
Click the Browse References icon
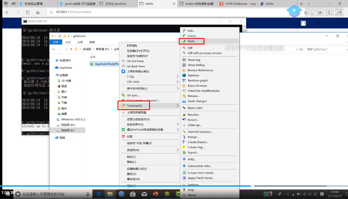point(184,70)
